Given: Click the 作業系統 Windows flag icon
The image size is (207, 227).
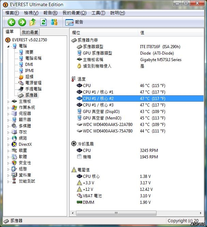Looking at the screenshot, I should click(14, 108).
